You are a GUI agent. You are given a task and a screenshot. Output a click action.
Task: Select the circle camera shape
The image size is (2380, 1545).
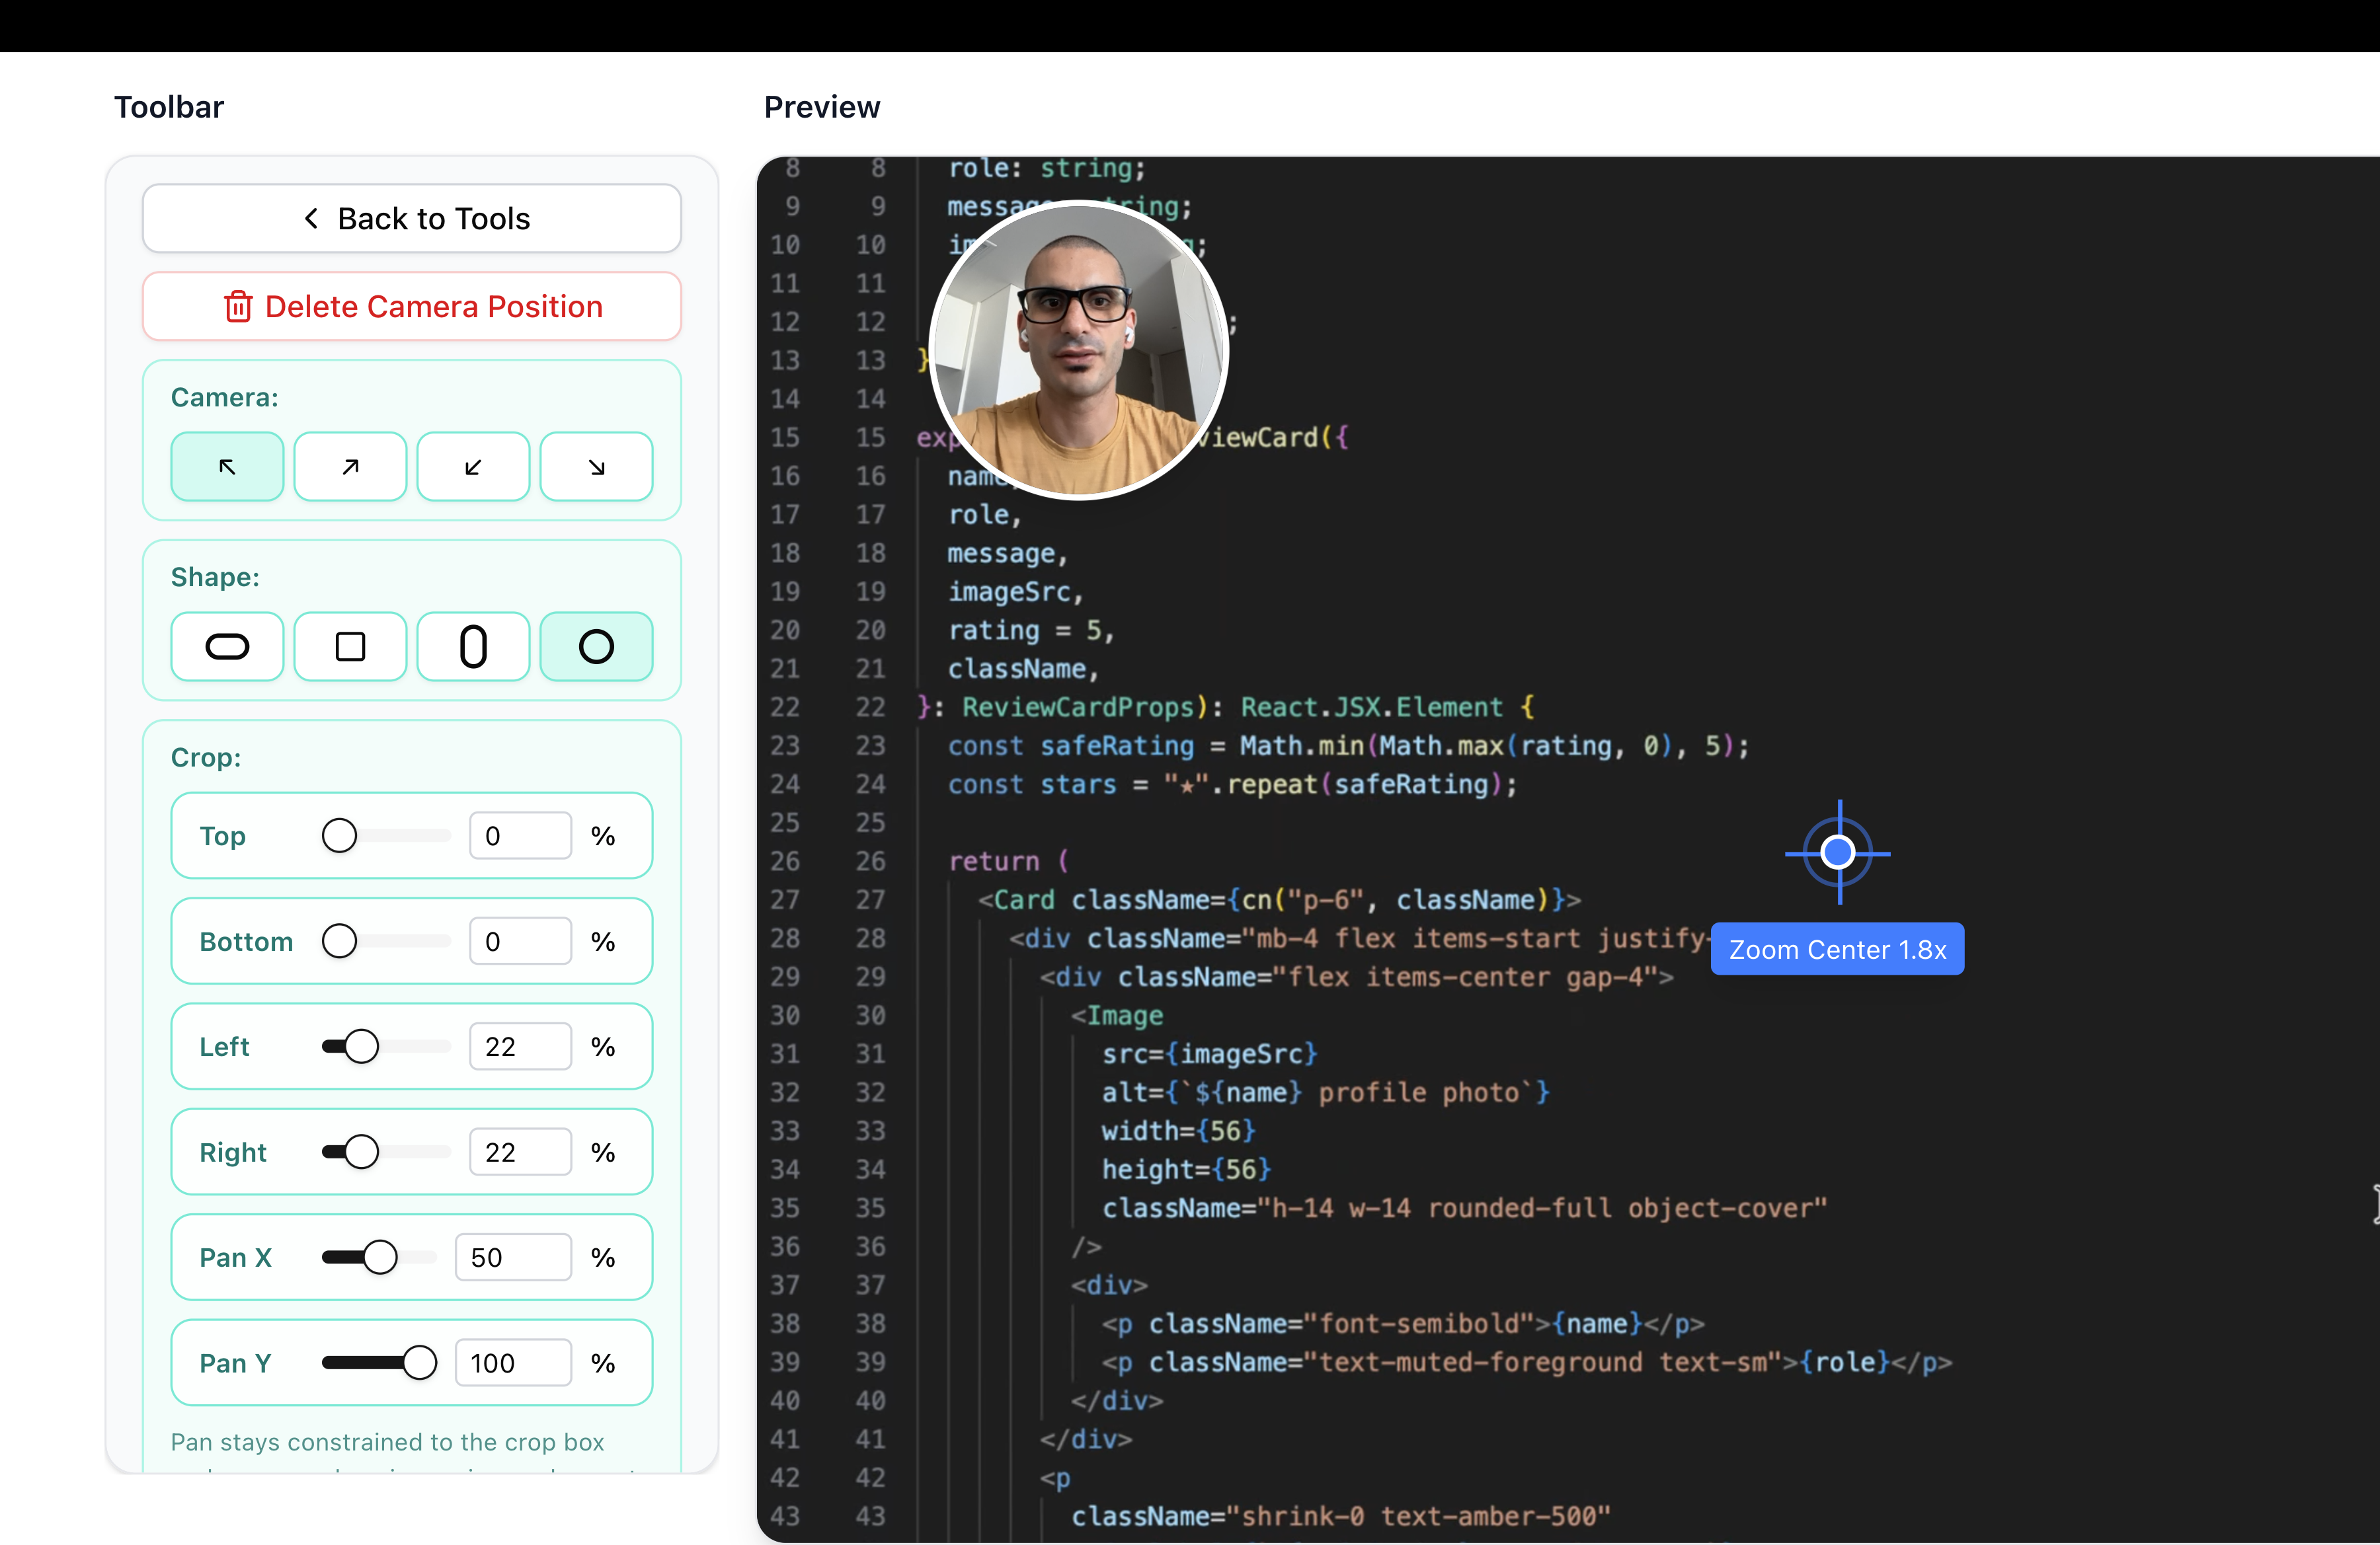coord(596,646)
